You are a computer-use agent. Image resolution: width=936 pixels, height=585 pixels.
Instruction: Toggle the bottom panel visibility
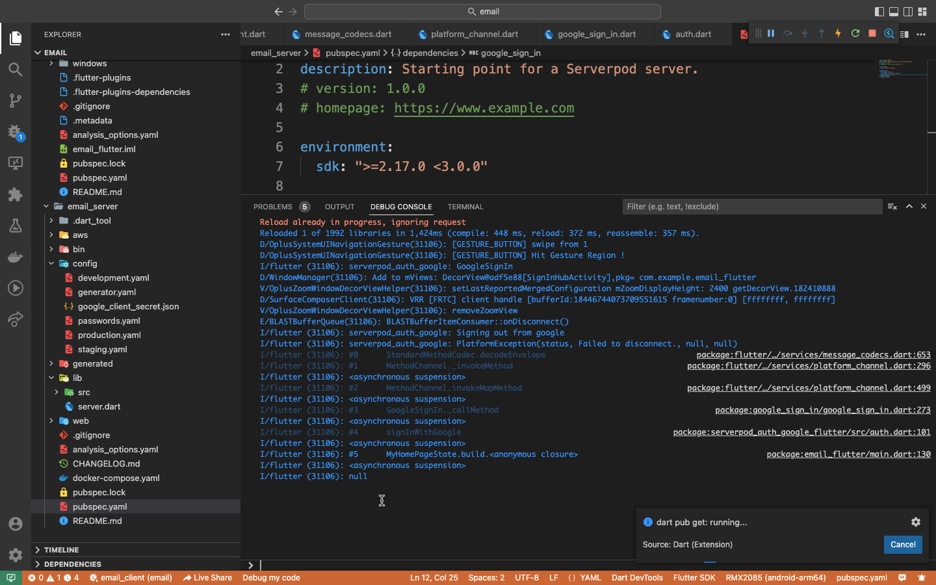pyautogui.click(x=894, y=12)
